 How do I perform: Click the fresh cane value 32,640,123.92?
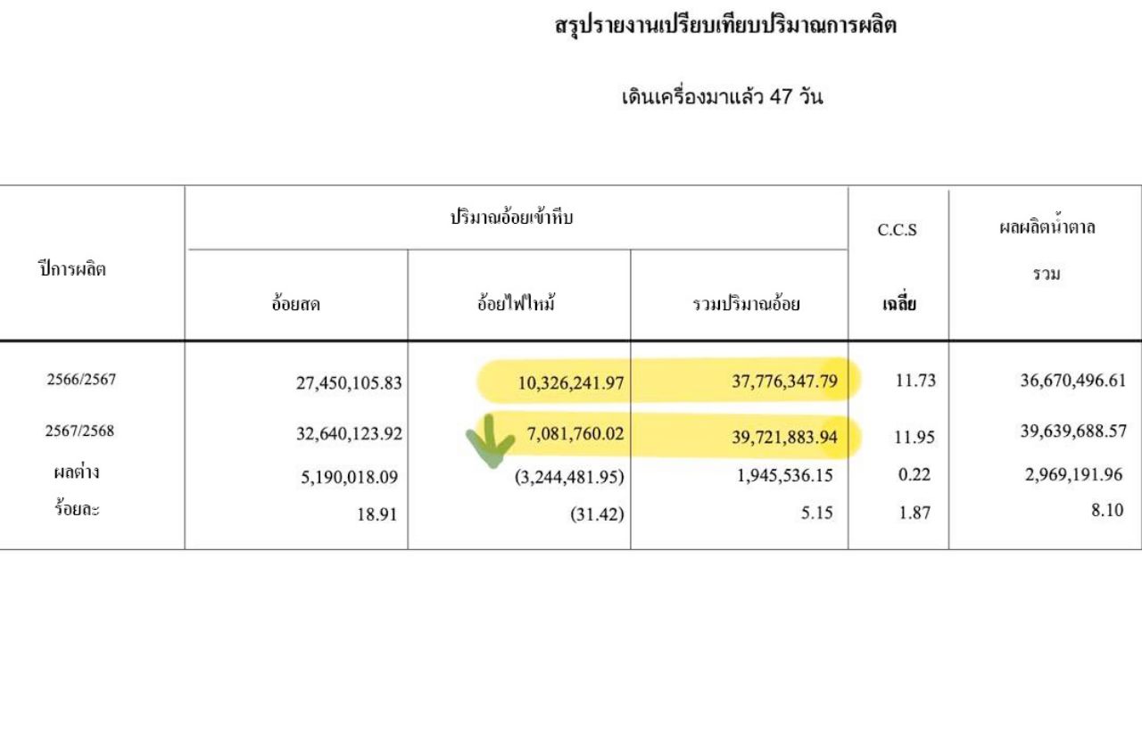click(x=349, y=434)
